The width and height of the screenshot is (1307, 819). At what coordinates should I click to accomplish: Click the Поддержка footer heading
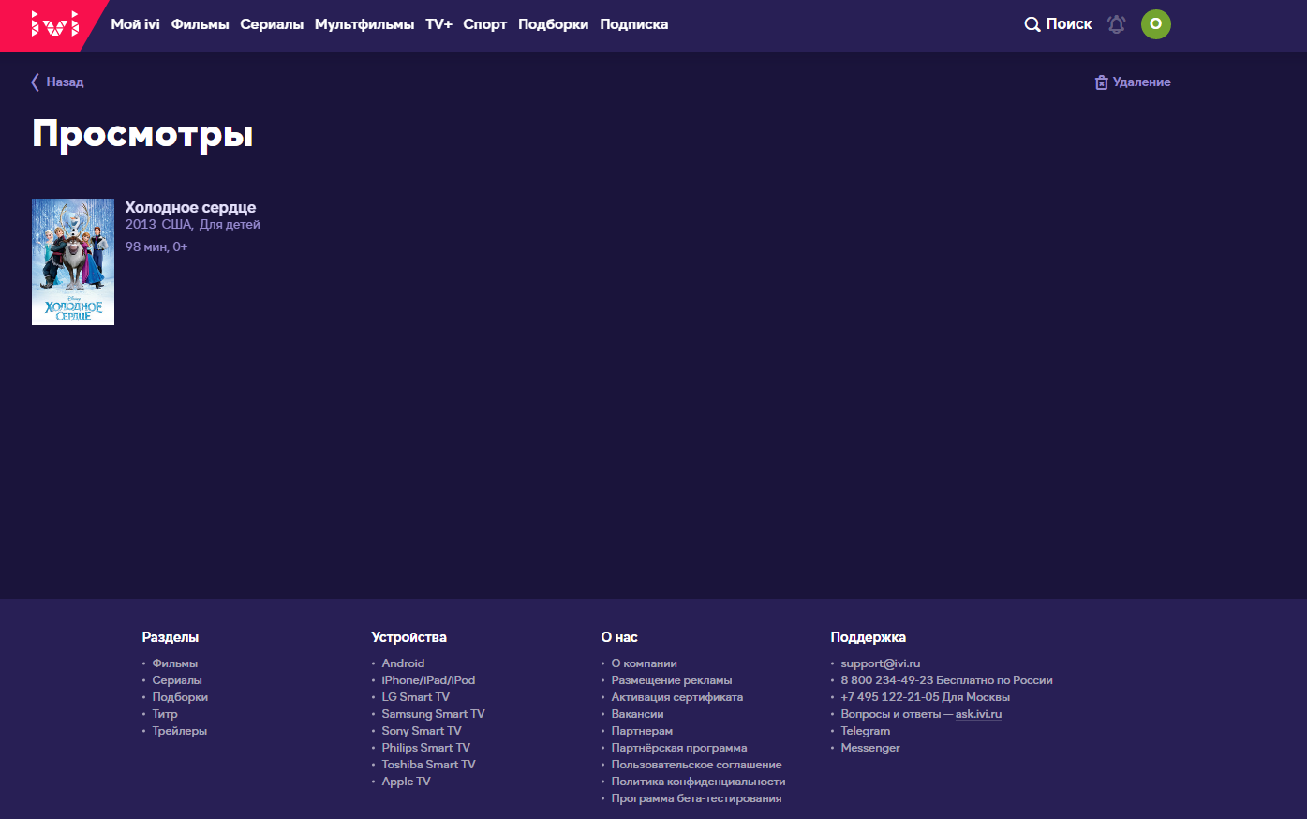click(869, 637)
